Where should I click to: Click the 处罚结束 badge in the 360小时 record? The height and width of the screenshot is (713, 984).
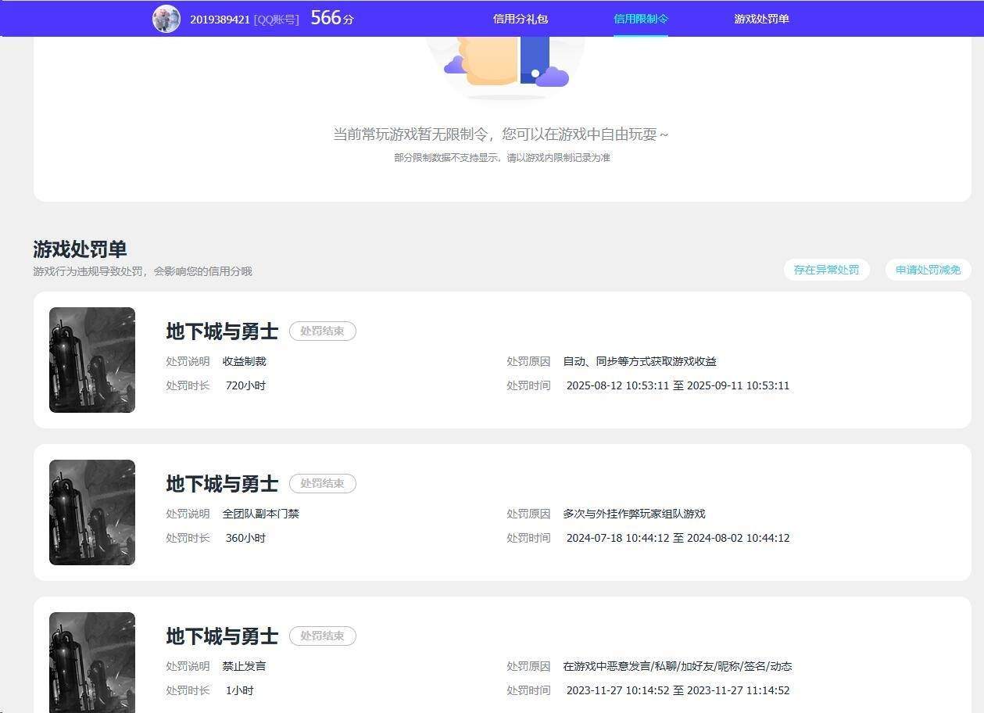coord(323,483)
